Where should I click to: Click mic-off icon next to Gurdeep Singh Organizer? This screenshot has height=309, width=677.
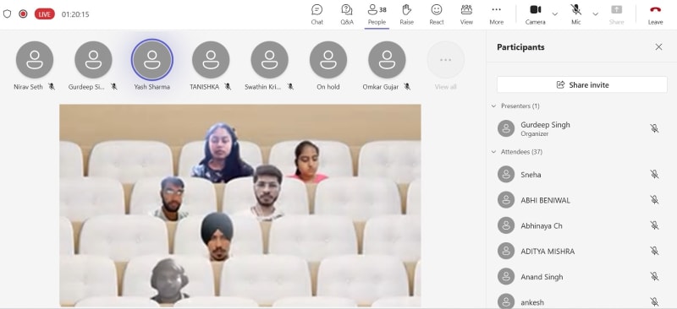(654, 128)
